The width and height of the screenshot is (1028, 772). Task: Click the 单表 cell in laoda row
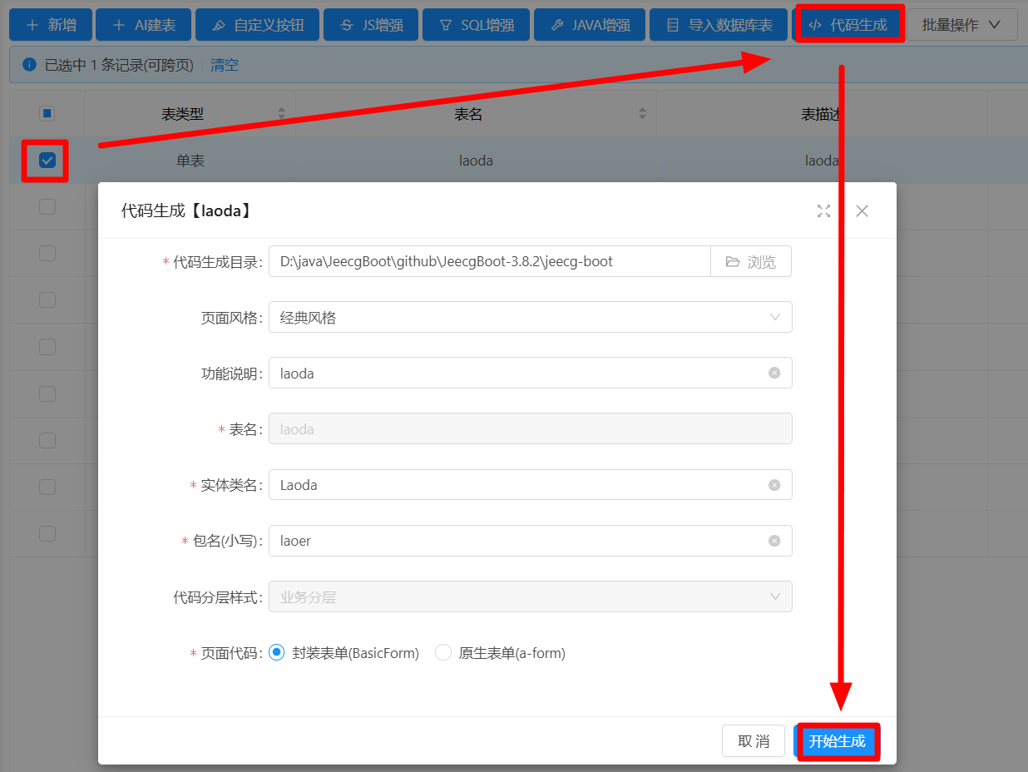point(190,161)
